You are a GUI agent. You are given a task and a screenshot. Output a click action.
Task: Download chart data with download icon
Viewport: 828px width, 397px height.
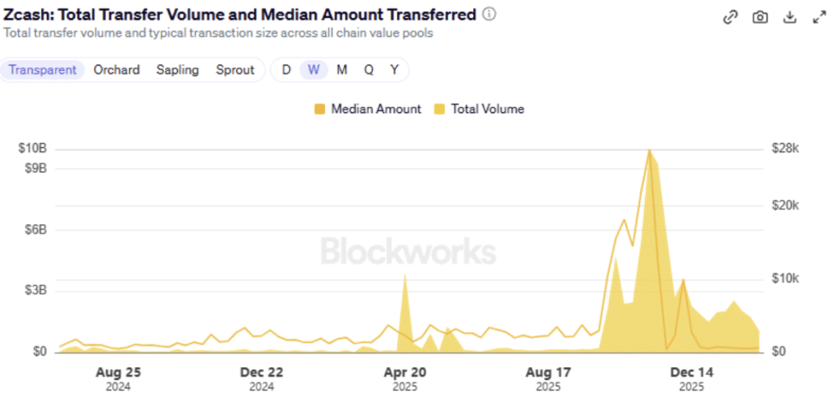coord(790,17)
